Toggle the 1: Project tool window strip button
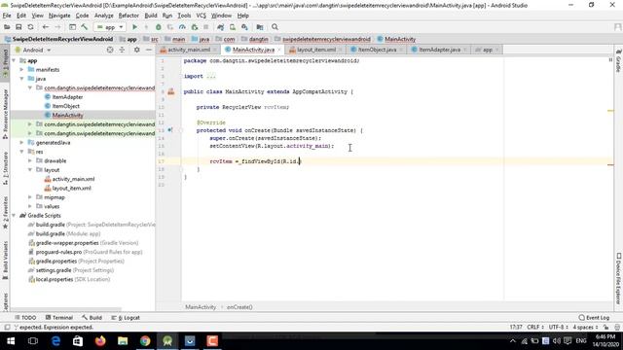The height and width of the screenshot is (350, 623). 5,63
